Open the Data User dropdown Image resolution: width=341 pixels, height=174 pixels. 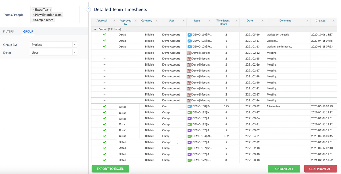coord(54,53)
